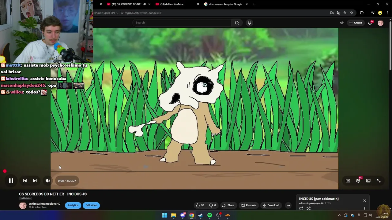The width and height of the screenshot is (392, 220).
Task: Download the video
Action: click(x=271, y=205)
